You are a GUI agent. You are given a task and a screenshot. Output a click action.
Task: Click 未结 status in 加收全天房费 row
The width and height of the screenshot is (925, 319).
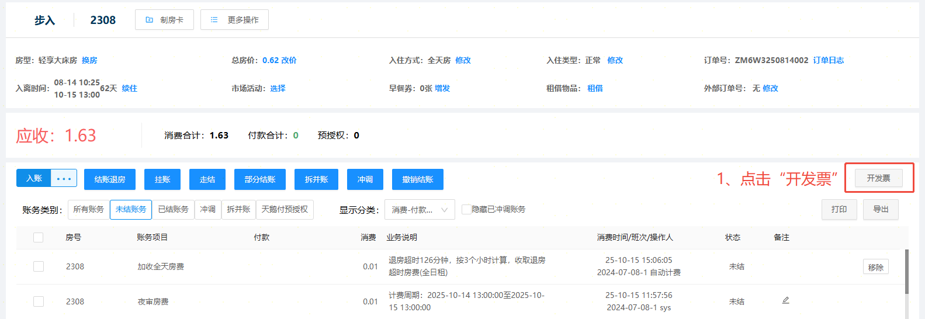(737, 266)
